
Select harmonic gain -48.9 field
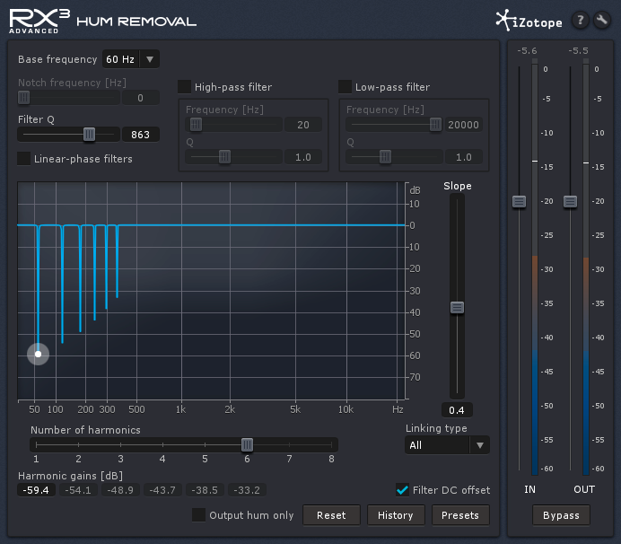point(120,490)
